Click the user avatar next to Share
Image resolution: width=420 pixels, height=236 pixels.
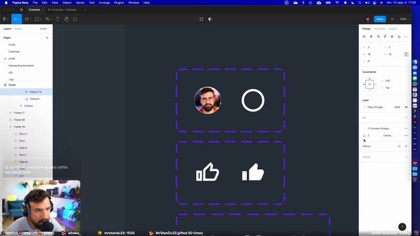(x=367, y=19)
